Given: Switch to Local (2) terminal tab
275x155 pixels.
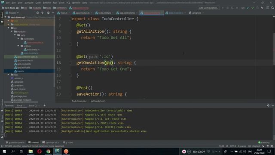Looking at the screenshot, I should (33, 105).
